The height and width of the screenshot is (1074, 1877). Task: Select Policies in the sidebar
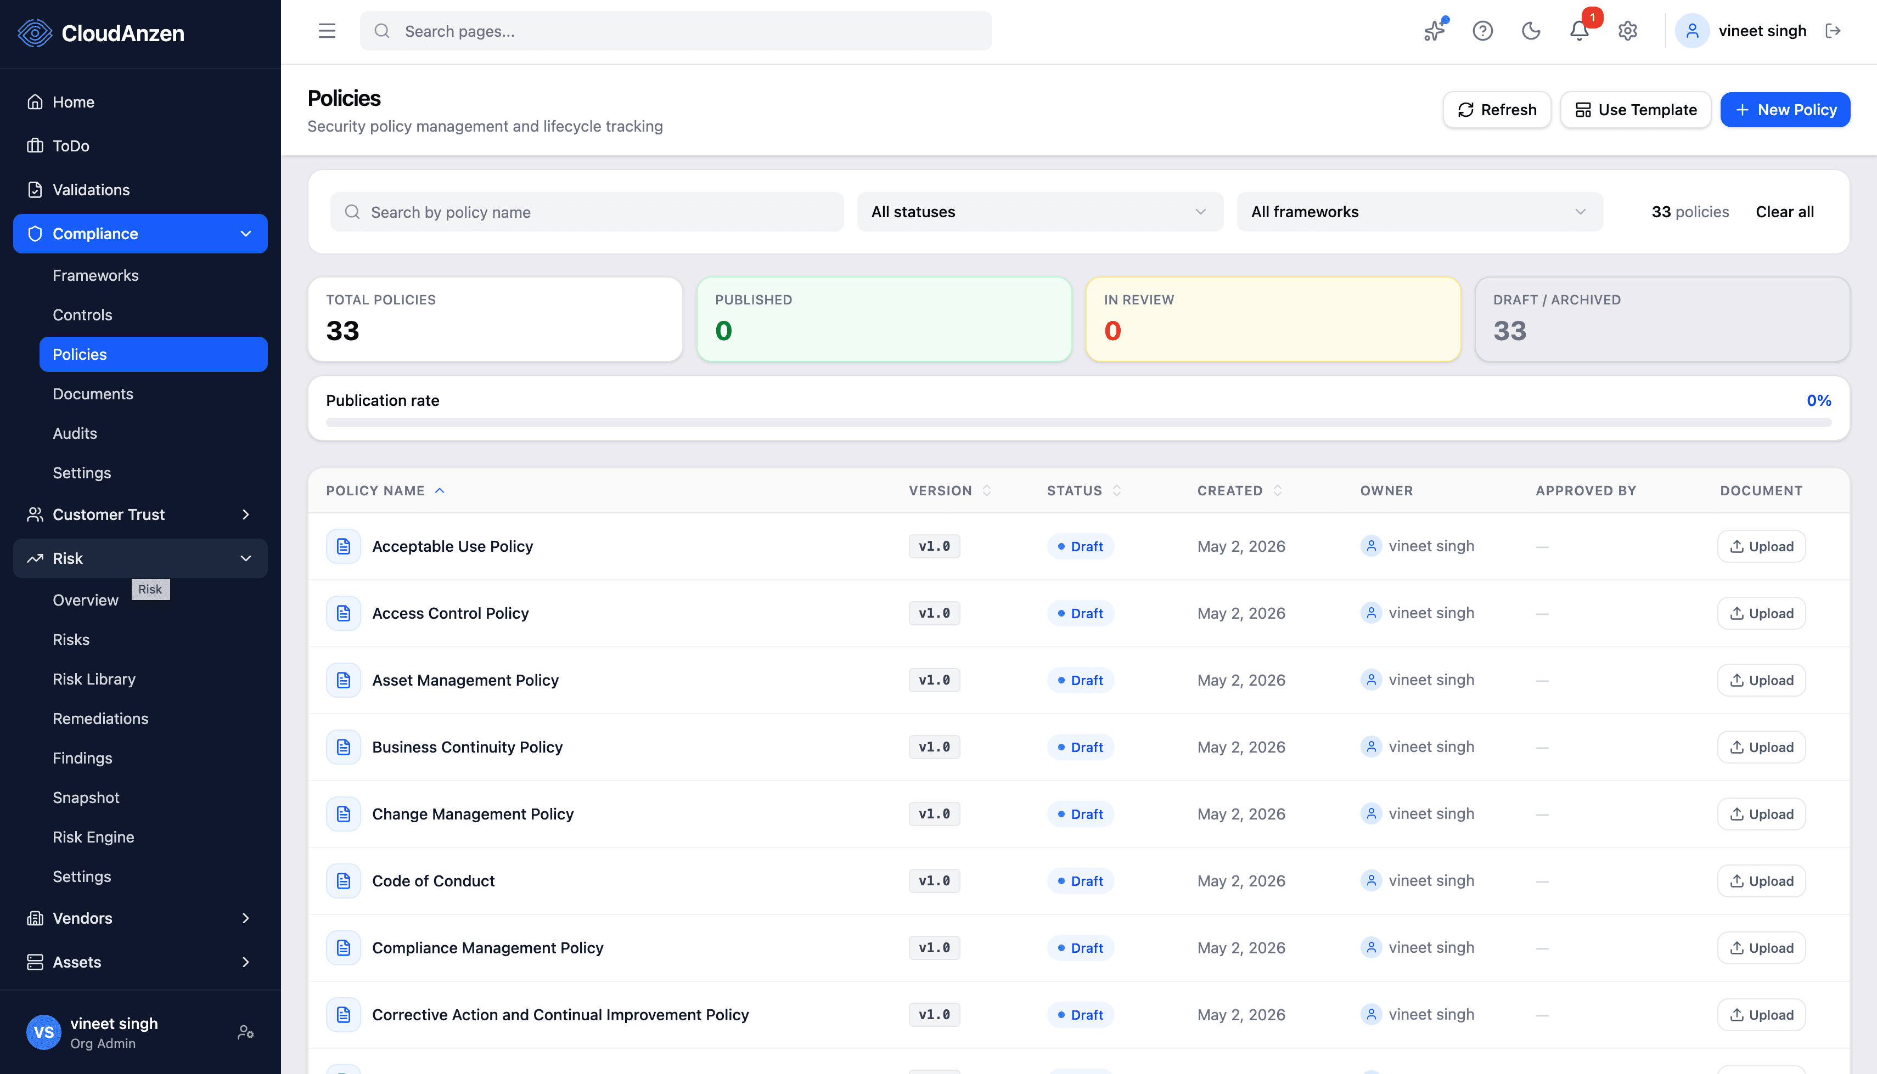[x=154, y=354]
